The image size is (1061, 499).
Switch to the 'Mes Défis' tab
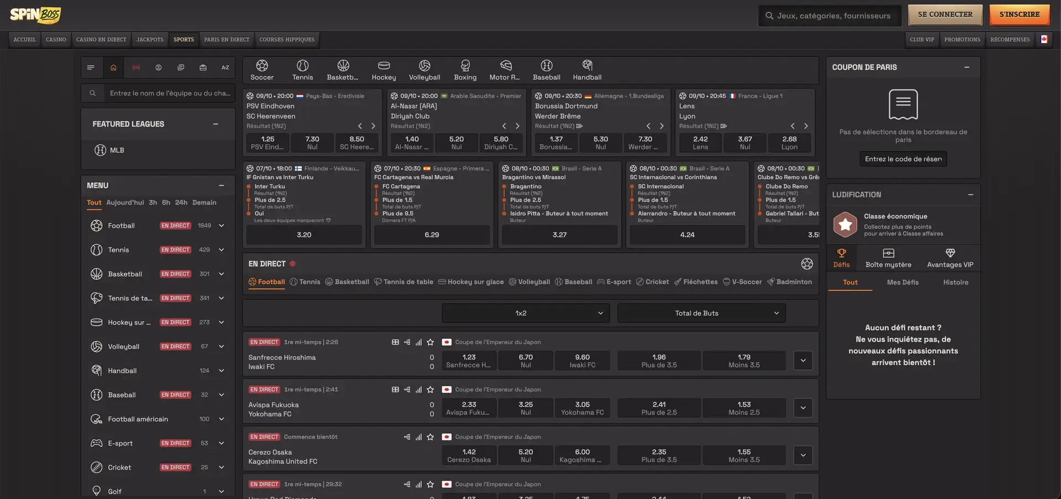(902, 283)
